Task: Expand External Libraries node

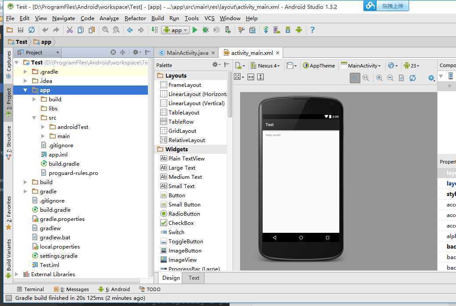Action: point(17,274)
